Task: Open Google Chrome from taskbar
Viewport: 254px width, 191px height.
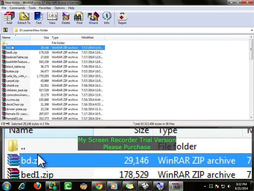Action: [x=99, y=186]
